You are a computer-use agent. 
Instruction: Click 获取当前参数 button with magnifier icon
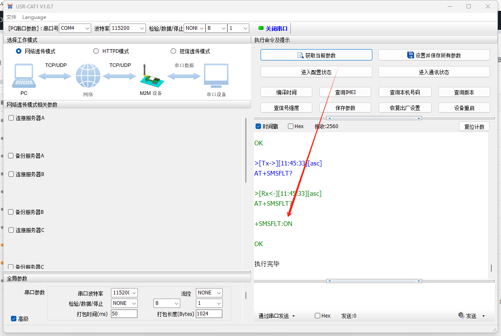[316, 55]
